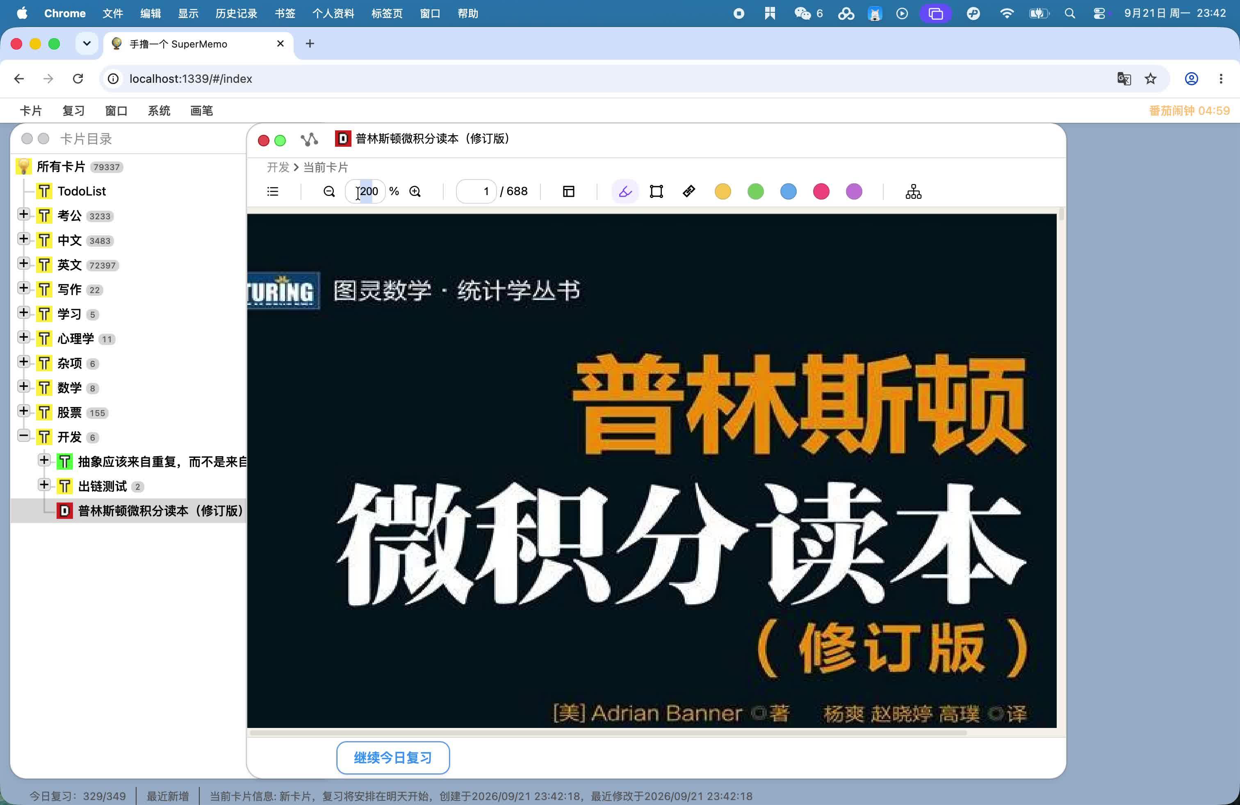Click the Chrome bookmark star icon
Screen dimensions: 1240x805
pyautogui.click(x=1150, y=79)
